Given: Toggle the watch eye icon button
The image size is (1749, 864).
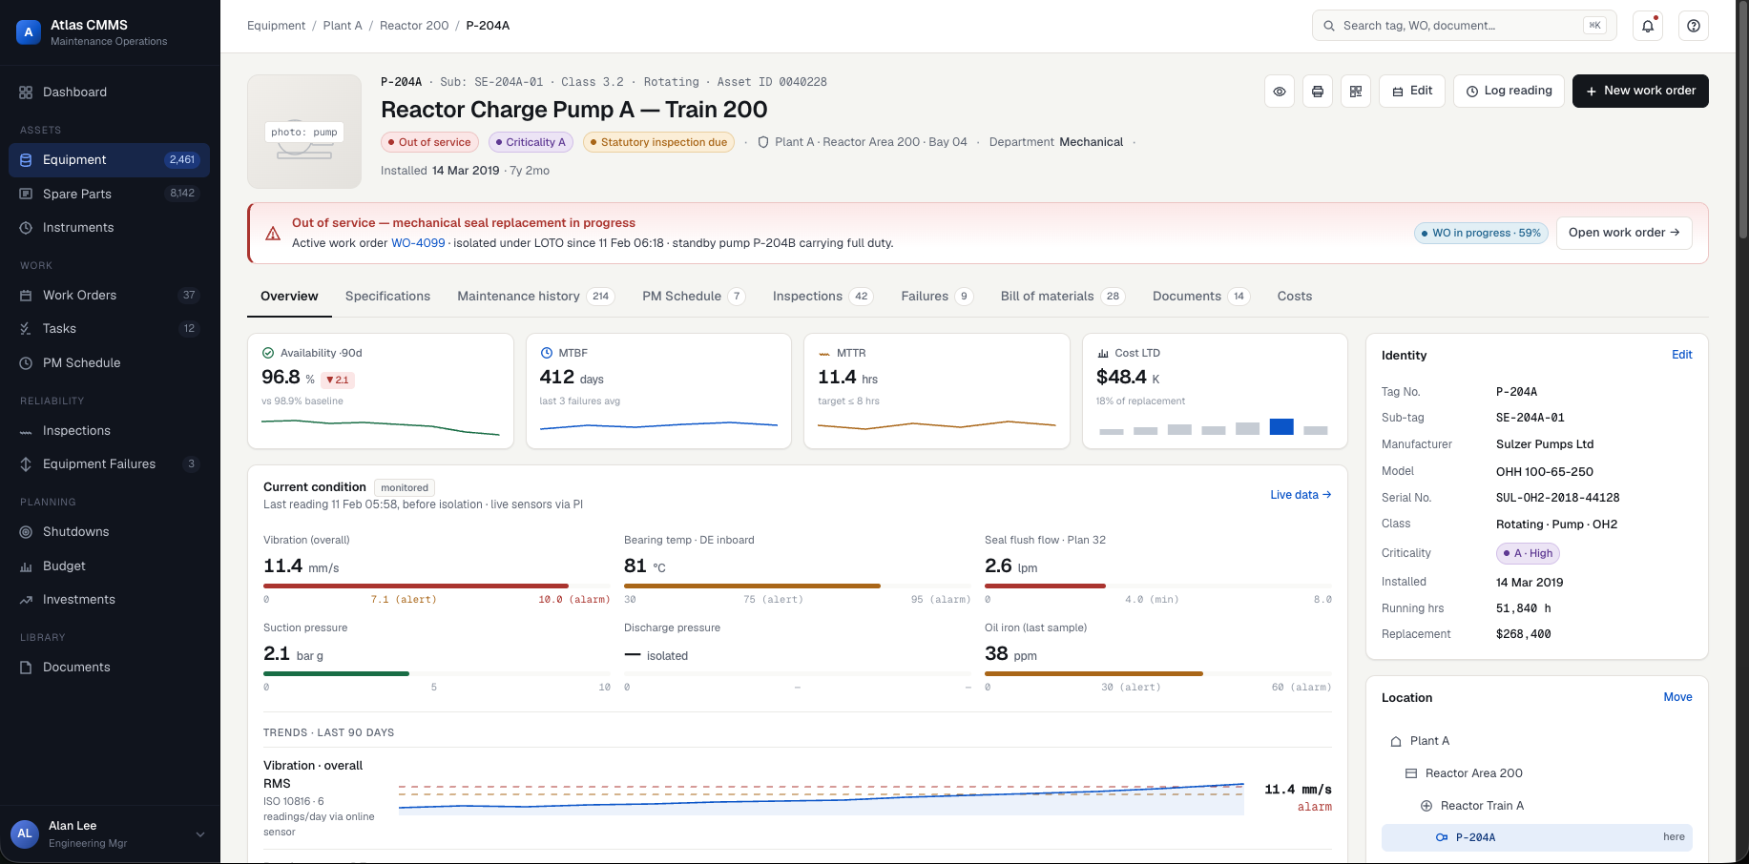Looking at the screenshot, I should pyautogui.click(x=1280, y=92).
